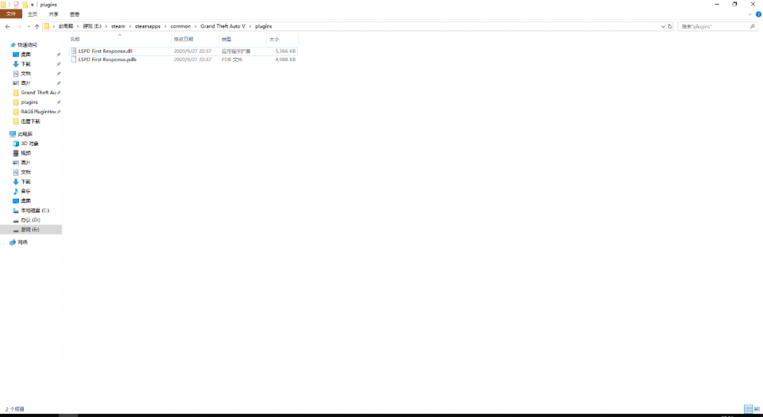Image resolution: width=763 pixels, height=417 pixels.
Task: Jump to steamapps in the breadcrumb path
Action: [147, 26]
